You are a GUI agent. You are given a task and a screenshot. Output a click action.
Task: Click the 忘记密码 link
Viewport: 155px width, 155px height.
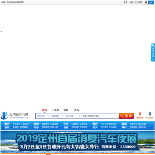138,2
